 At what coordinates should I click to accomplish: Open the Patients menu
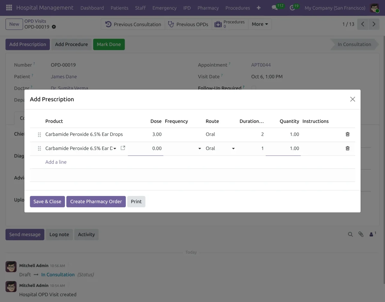[x=119, y=8]
